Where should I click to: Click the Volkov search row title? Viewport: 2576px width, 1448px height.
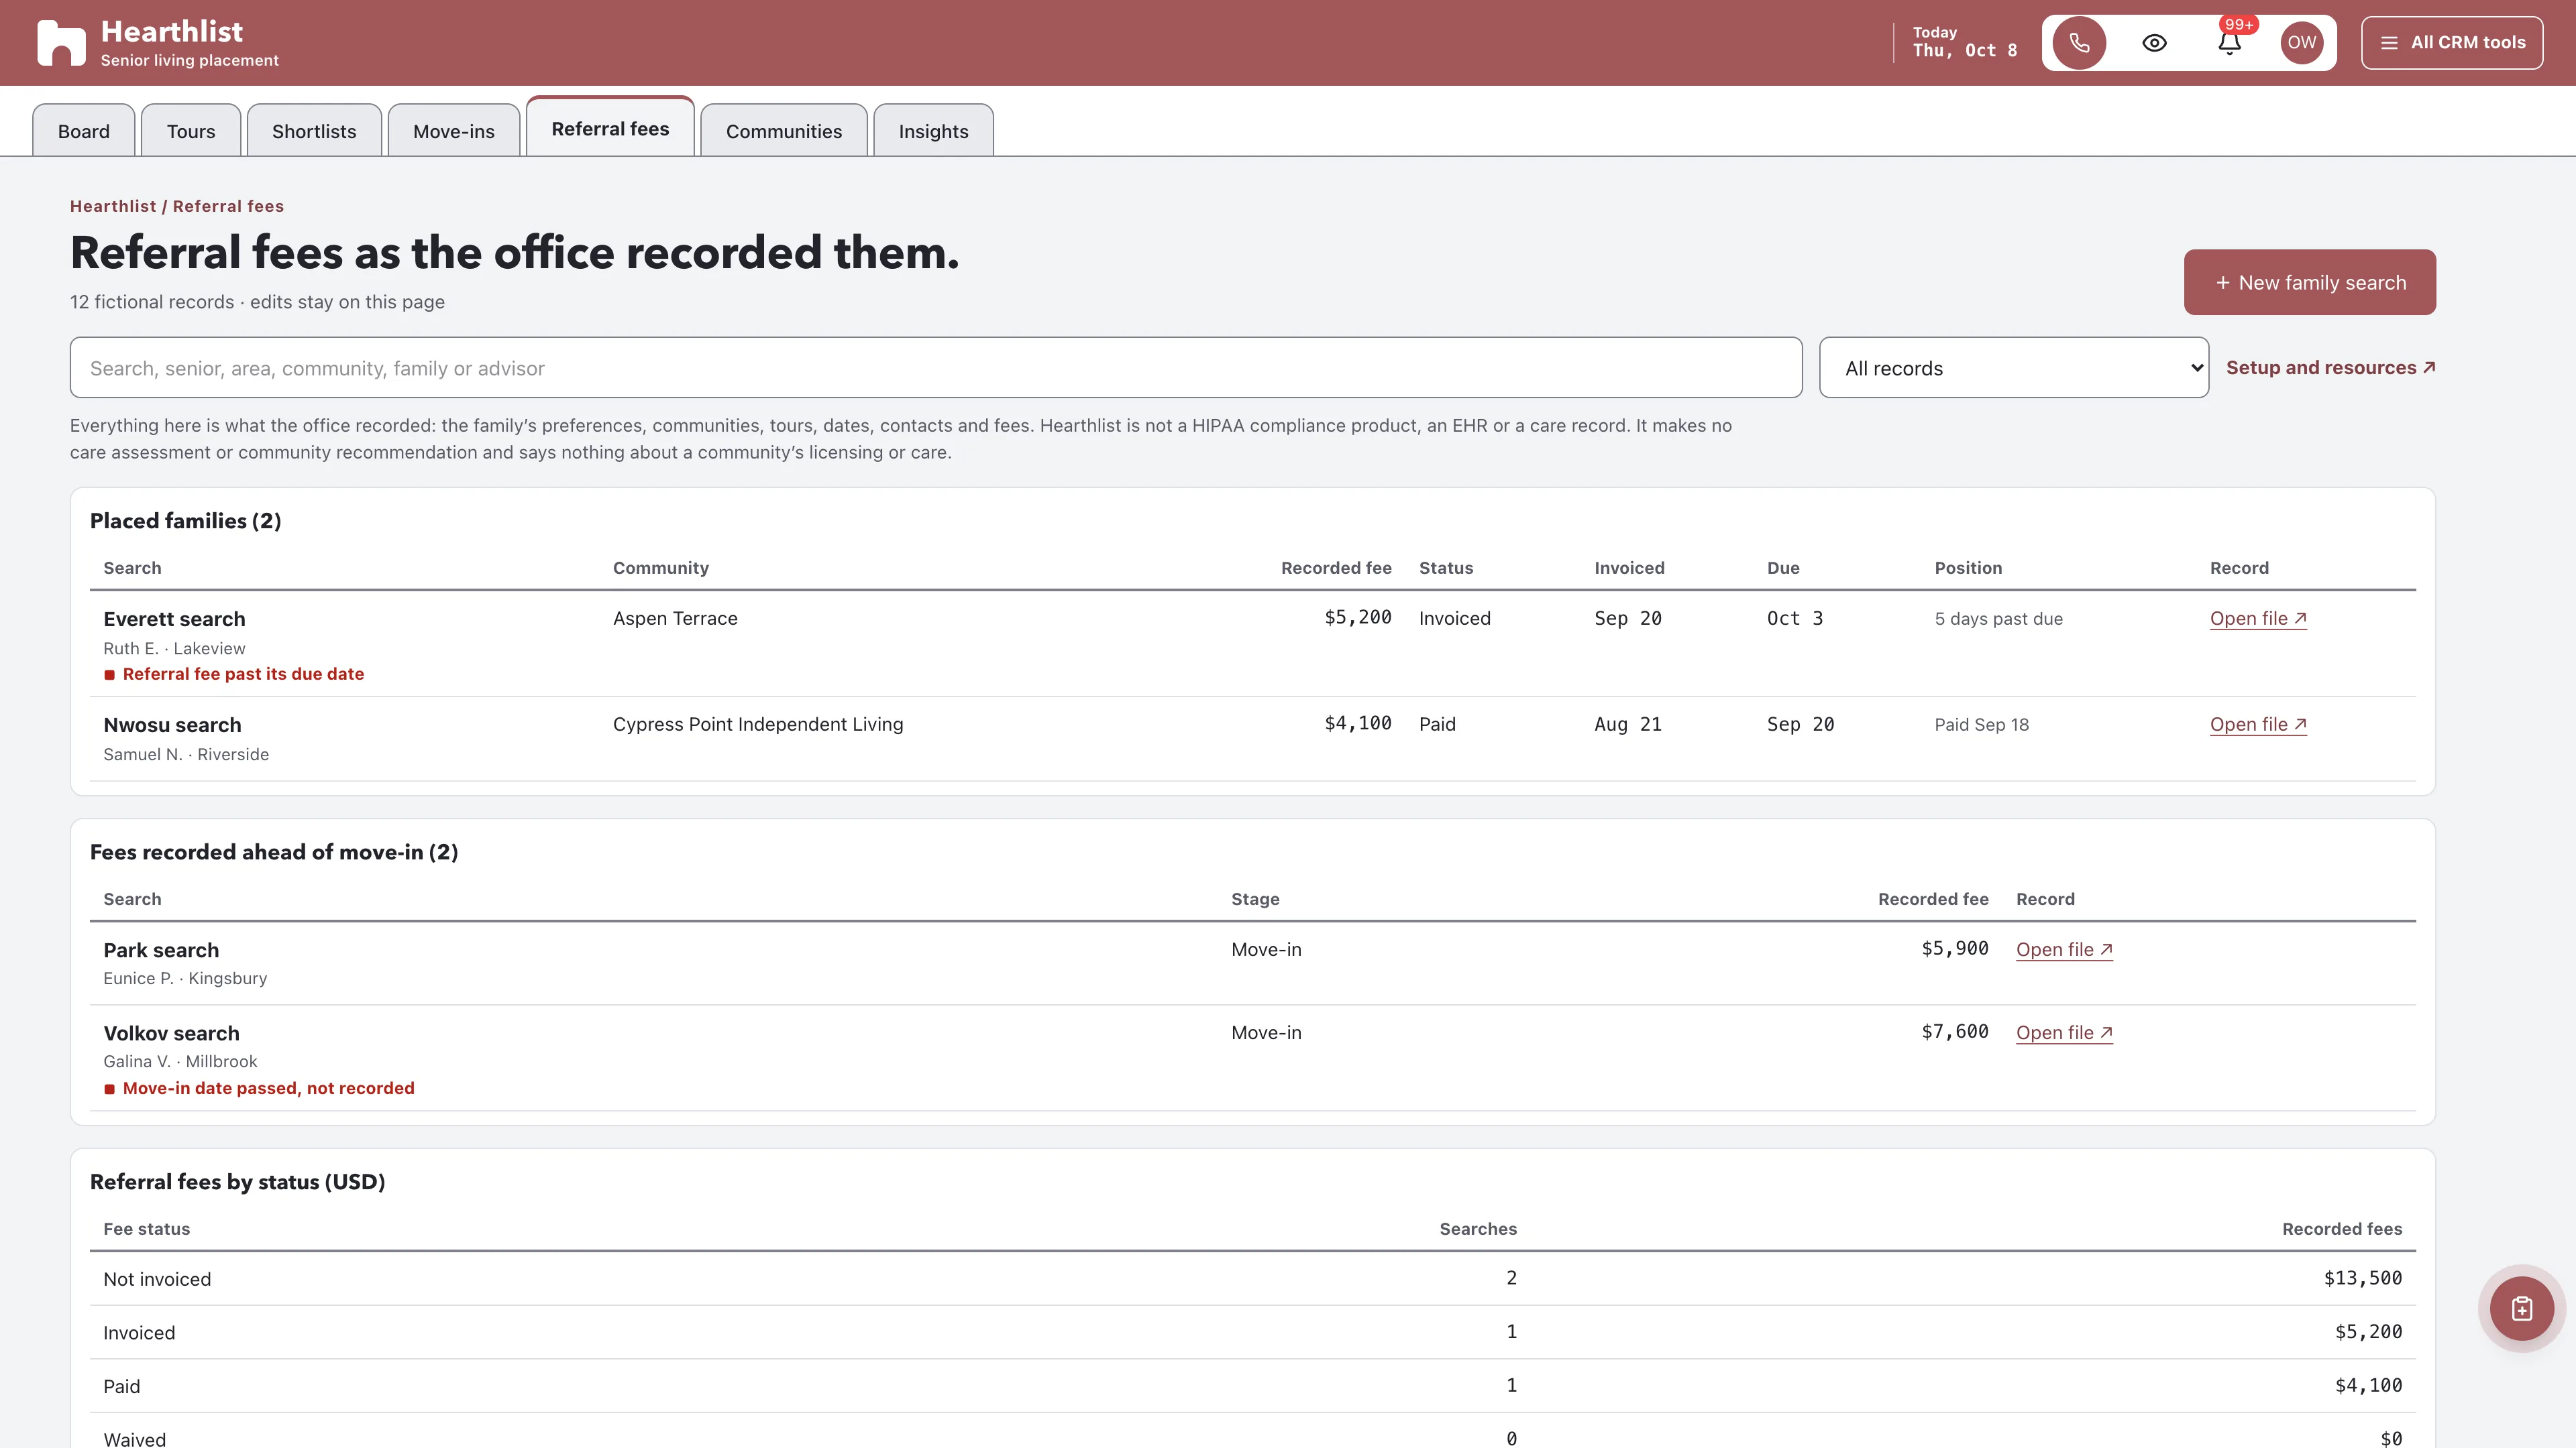coord(171,1033)
